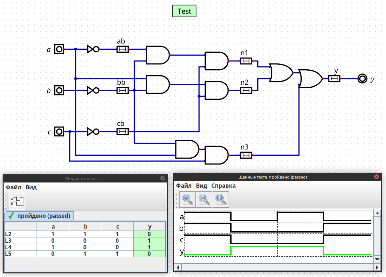Image resolution: width=386 pixels, height=277 pixels.
Task: Toggle input c square pin
Action: click(x=59, y=131)
